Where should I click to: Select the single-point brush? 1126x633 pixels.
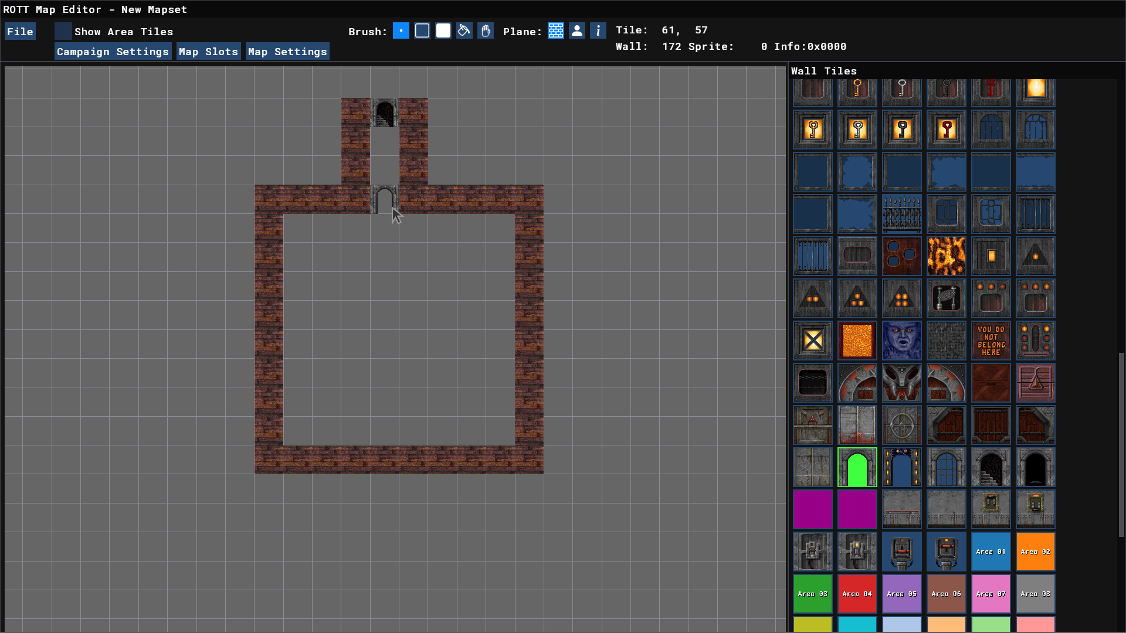(401, 31)
